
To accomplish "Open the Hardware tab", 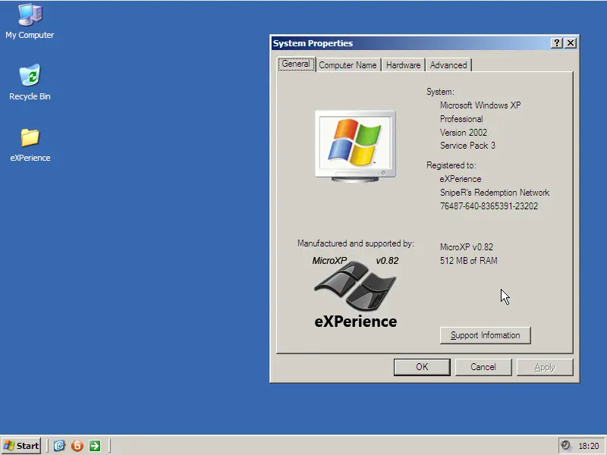I will 403,65.
